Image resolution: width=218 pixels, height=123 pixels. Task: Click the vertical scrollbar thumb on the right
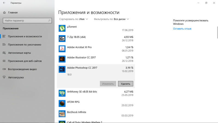point(217,32)
